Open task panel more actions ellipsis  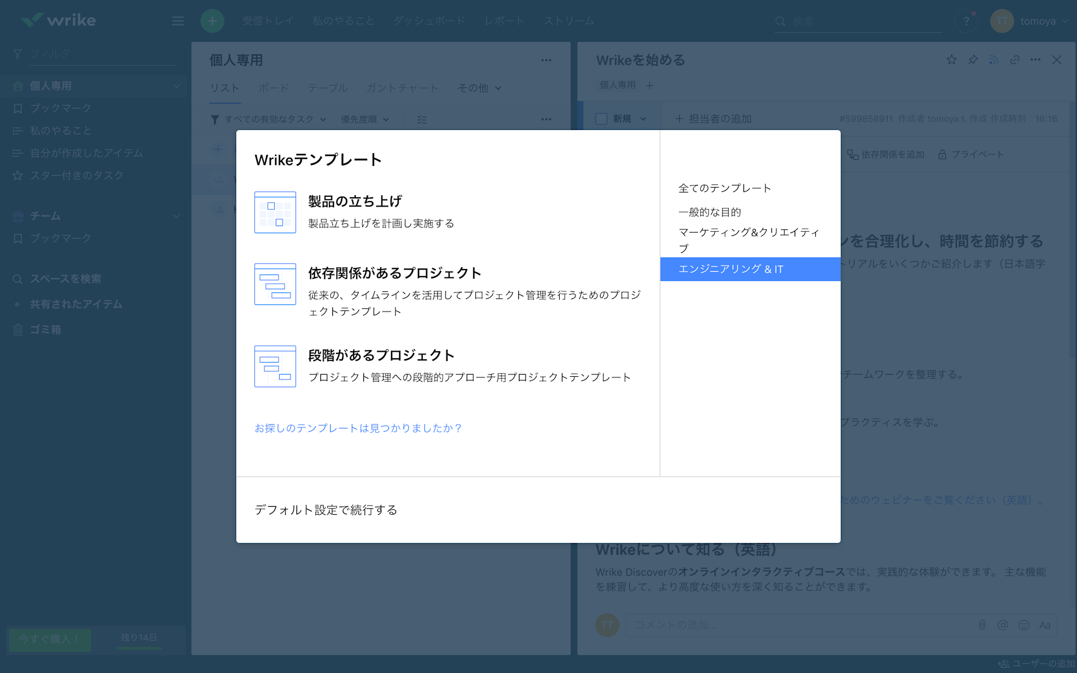coord(1035,60)
